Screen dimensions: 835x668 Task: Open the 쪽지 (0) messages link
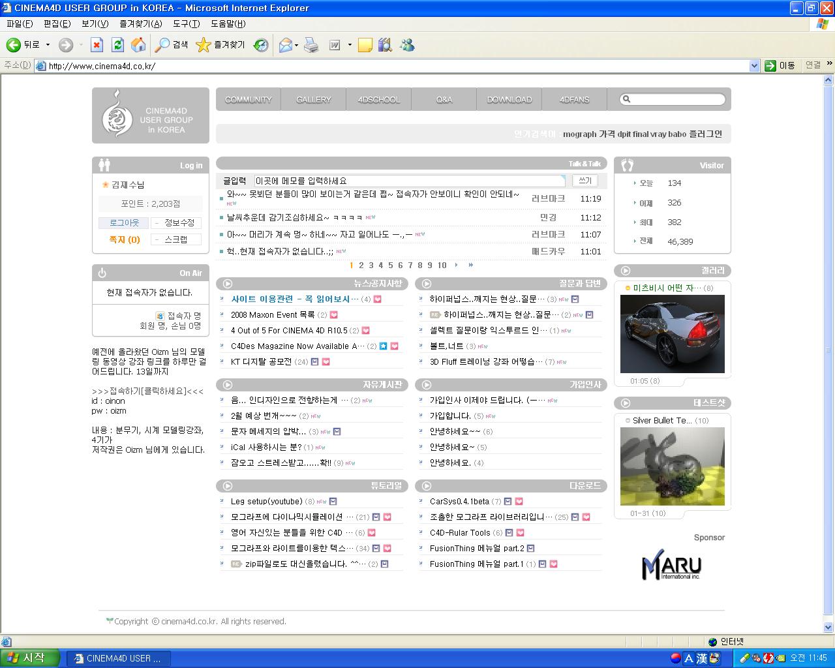125,239
